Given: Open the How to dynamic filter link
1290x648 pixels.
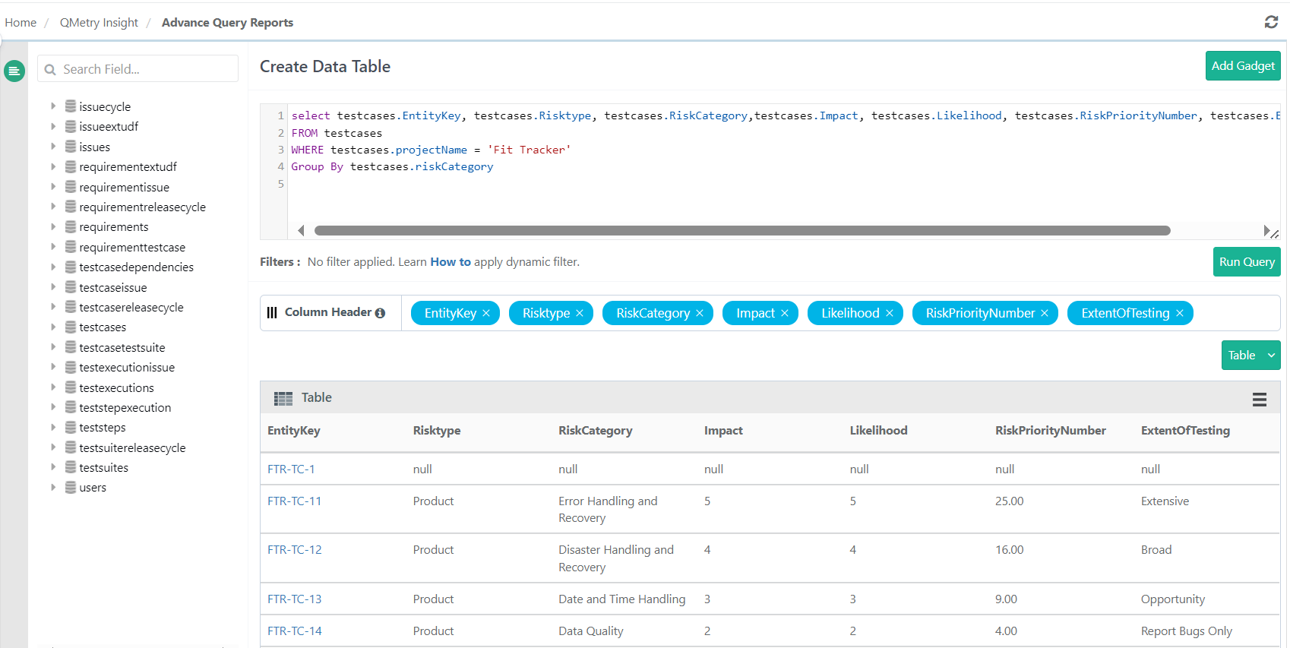Looking at the screenshot, I should pyautogui.click(x=451, y=262).
